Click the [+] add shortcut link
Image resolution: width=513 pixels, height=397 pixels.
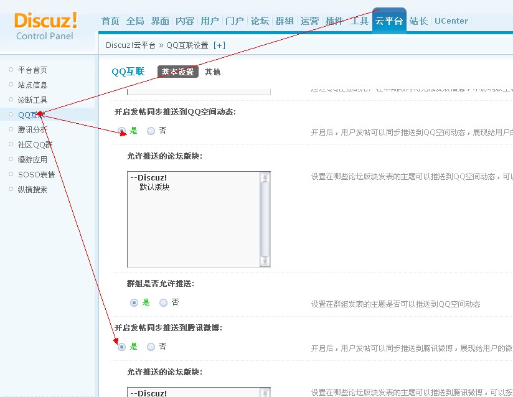[219, 45]
